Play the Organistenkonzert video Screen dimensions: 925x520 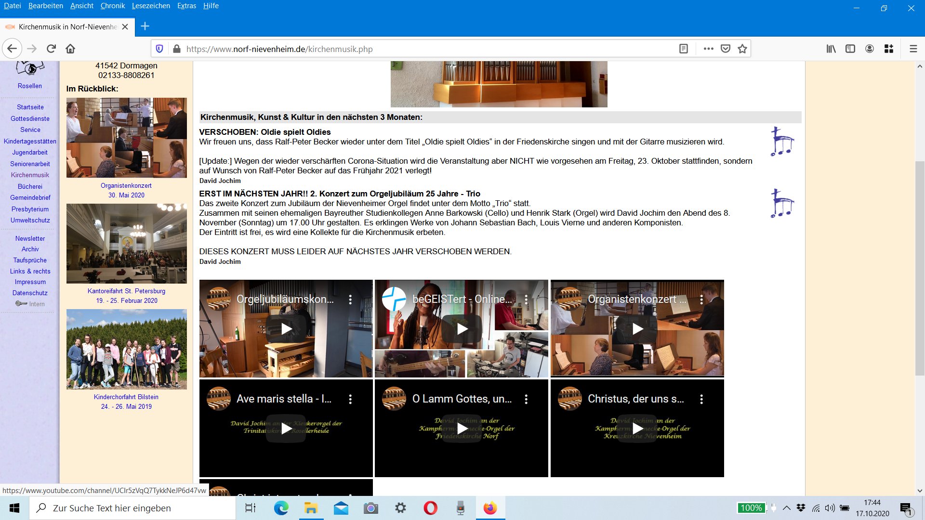pos(637,329)
